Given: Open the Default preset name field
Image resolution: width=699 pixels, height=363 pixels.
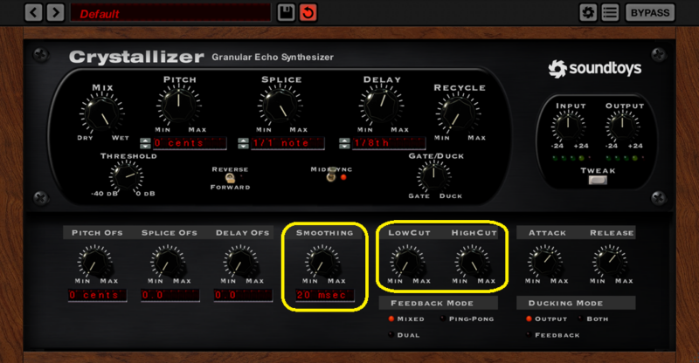Looking at the screenshot, I should tap(170, 13).
